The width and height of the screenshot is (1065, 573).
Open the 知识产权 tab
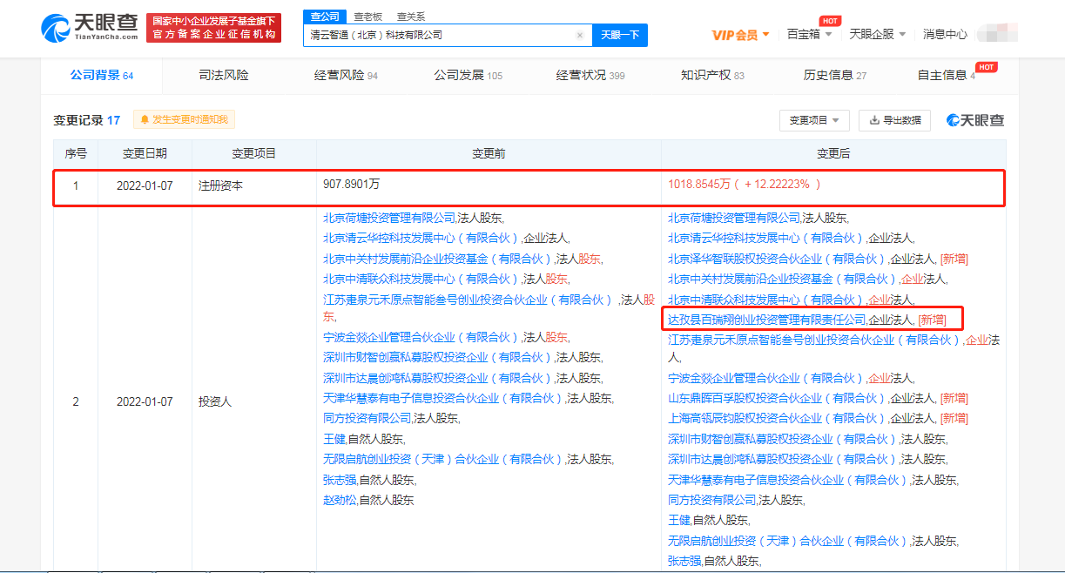[x=712, y=76]
